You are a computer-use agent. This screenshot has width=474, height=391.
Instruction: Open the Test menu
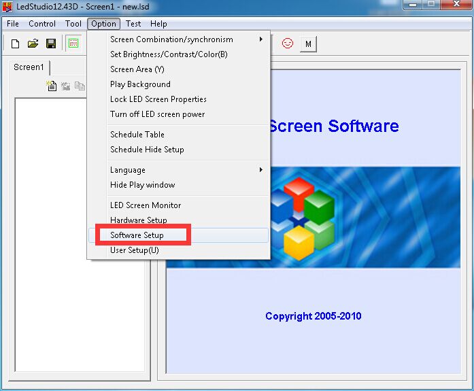tap(133, 24)
